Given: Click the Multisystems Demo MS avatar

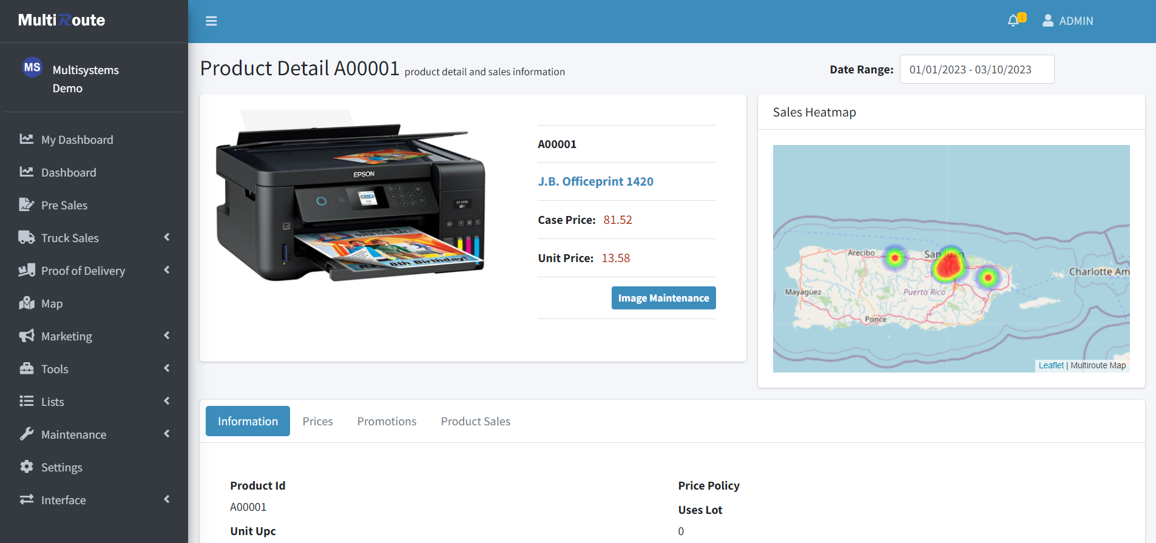Looking at the screenshot, I should 32,67.
